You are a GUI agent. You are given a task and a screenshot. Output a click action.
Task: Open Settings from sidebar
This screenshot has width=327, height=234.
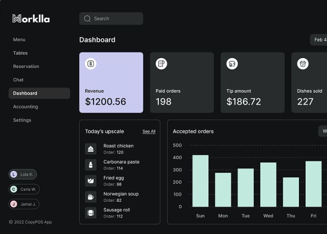click(x=22, y=120)
